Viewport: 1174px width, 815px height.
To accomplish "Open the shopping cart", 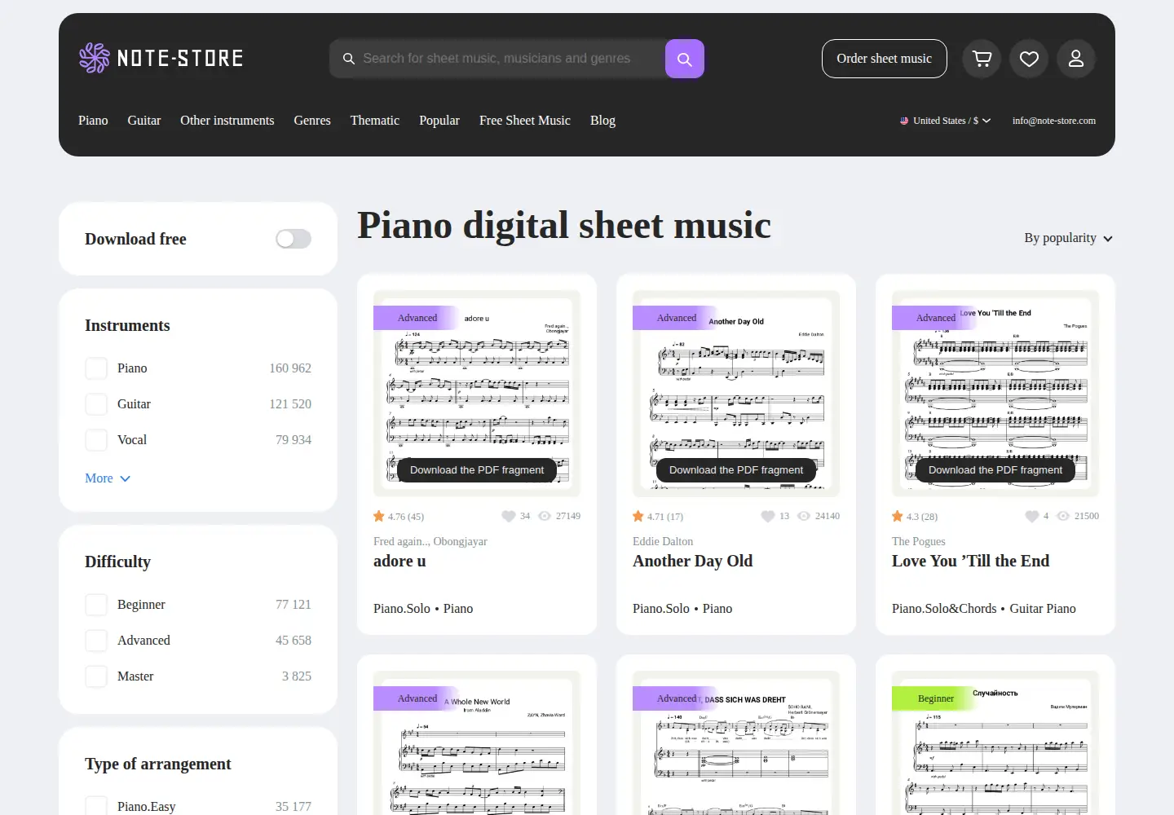I will [982, 59].
